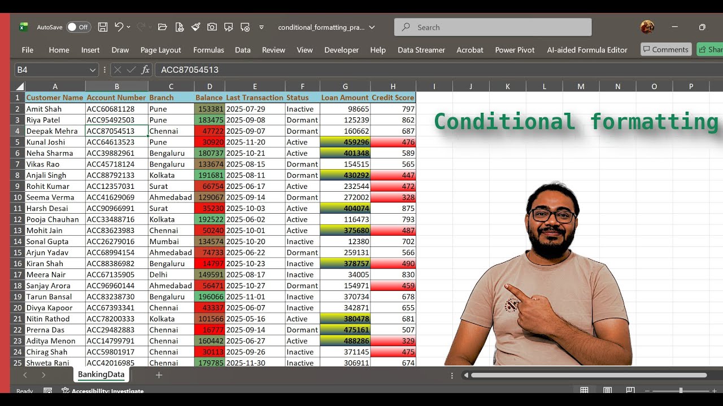The width and height of the screenshot is (723, 406).
Task: Select column G header
Action: (x=345, y=86)
